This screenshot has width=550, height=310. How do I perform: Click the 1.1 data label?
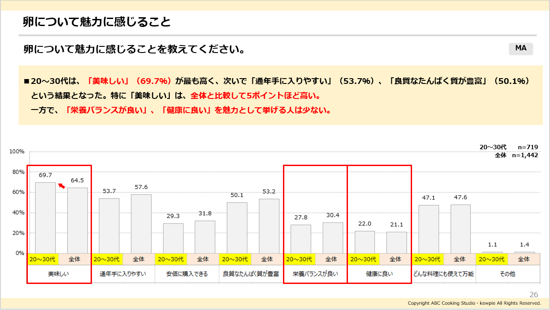[x=493, y=245]
